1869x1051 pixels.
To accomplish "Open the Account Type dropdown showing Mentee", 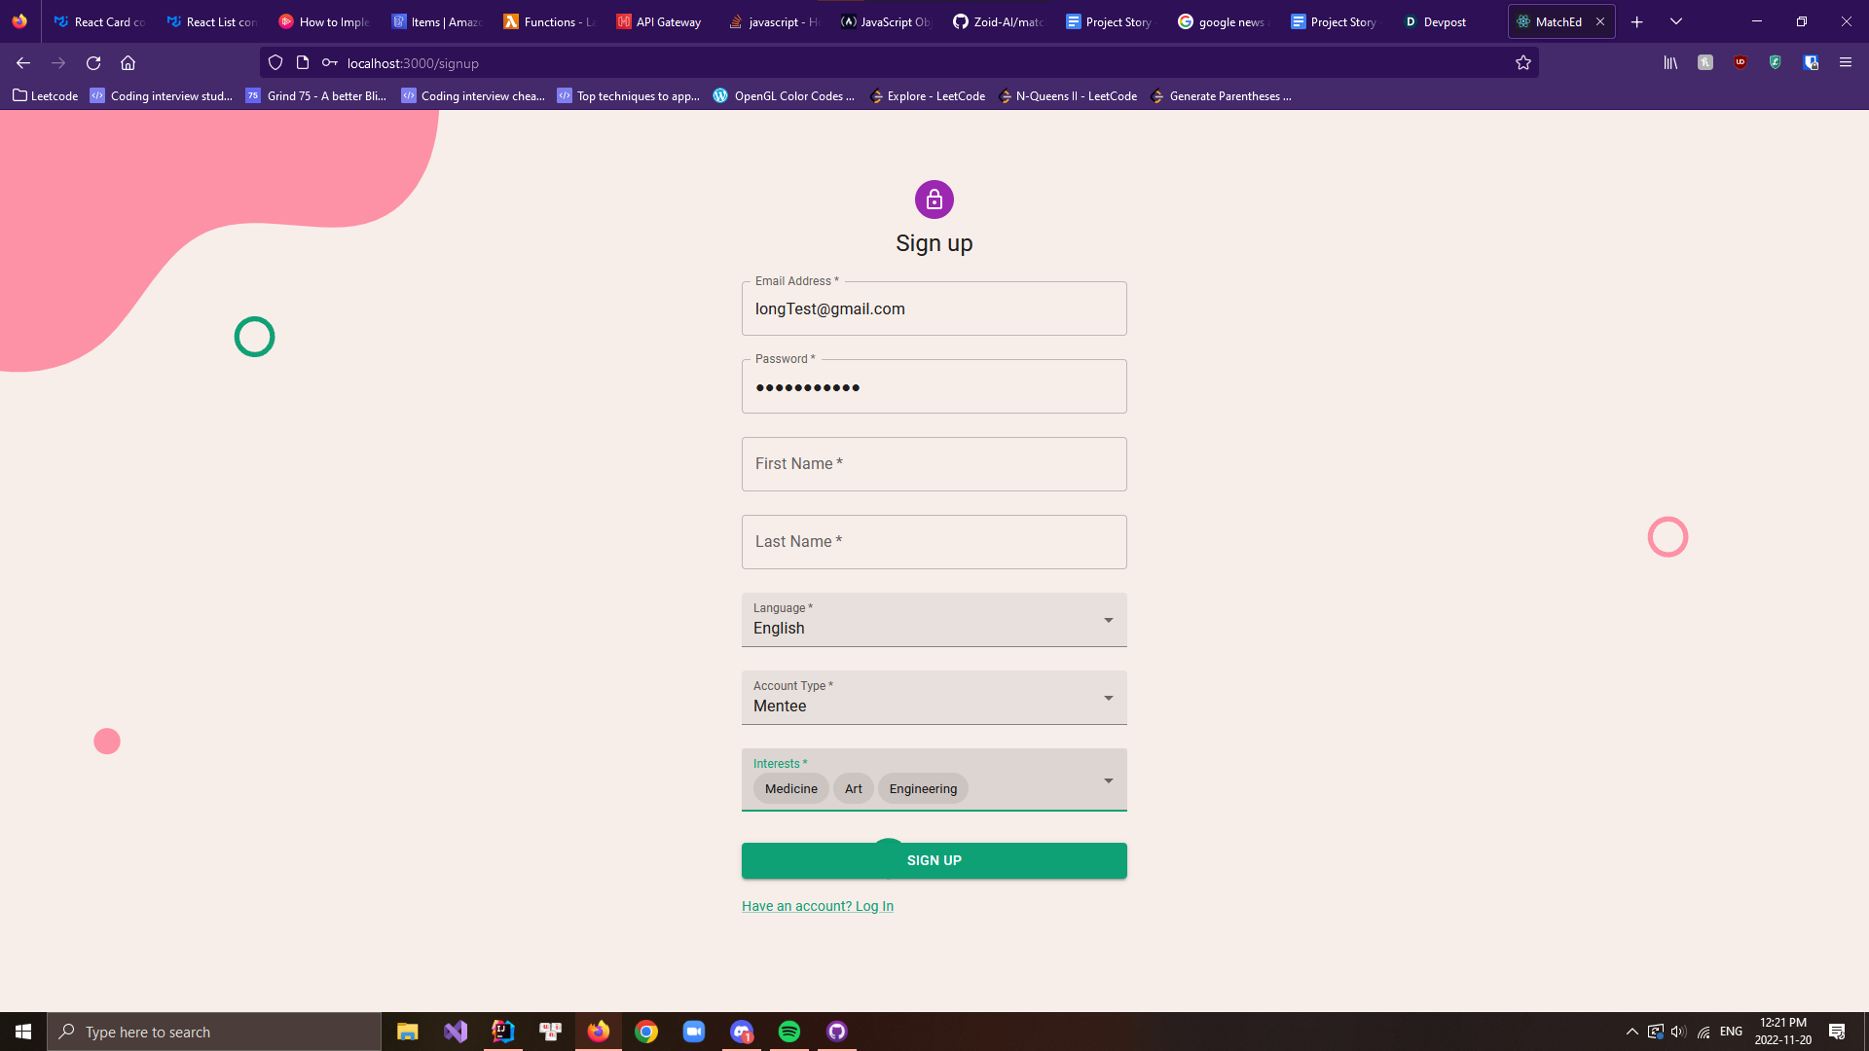I will pyautogui.click(x=1108, y=698).
